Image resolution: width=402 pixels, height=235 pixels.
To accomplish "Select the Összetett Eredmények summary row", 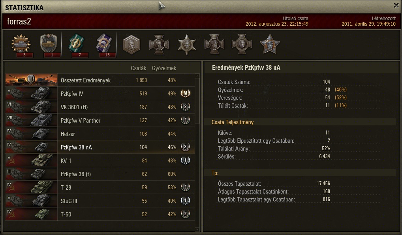I will [100, 80].
